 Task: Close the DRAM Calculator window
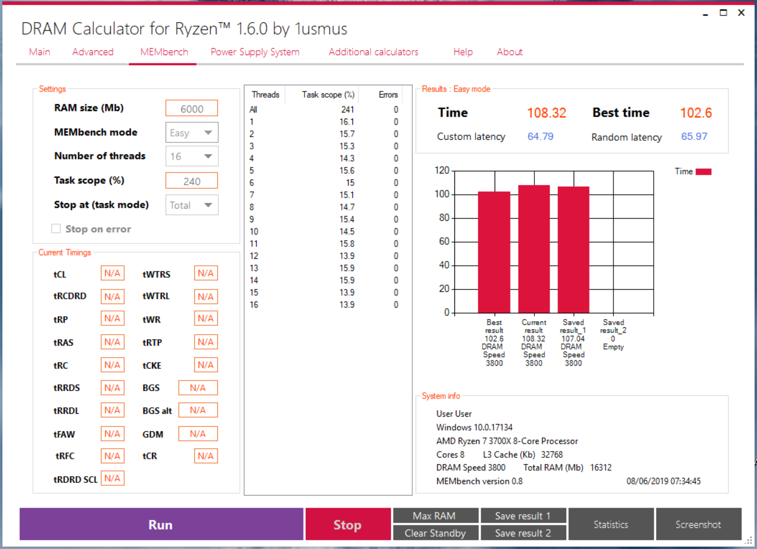click(x=741, y=13)
